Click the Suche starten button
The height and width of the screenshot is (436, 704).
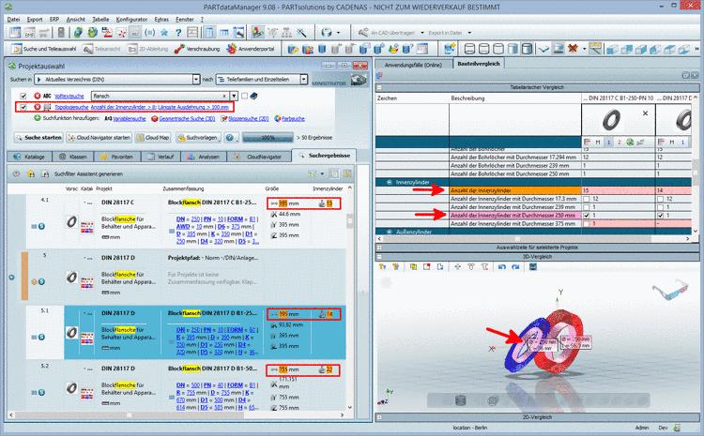click(37, 138)
